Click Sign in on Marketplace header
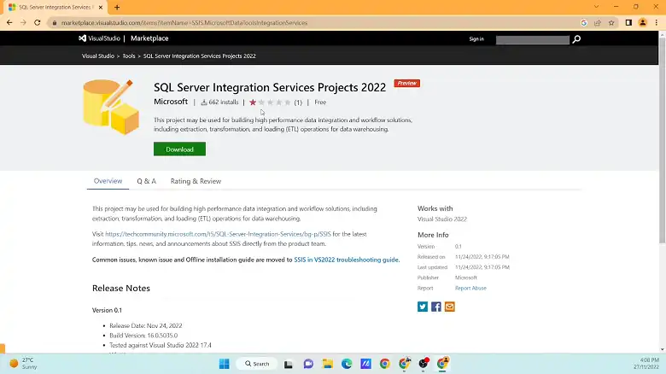Image resolution: width=666 pixels, height=374 pixels. coord(476,39)
